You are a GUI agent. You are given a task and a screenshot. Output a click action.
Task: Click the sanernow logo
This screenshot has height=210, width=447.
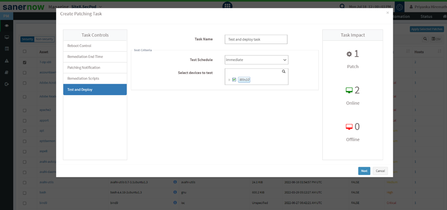coord(24,6)
